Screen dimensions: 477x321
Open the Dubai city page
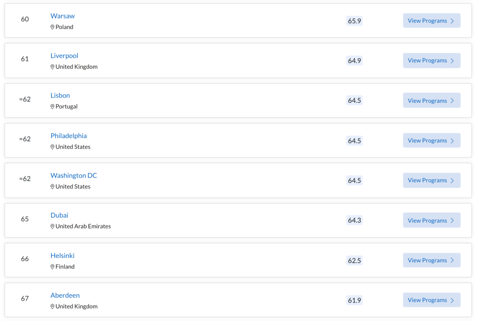(x=59, y=215)
